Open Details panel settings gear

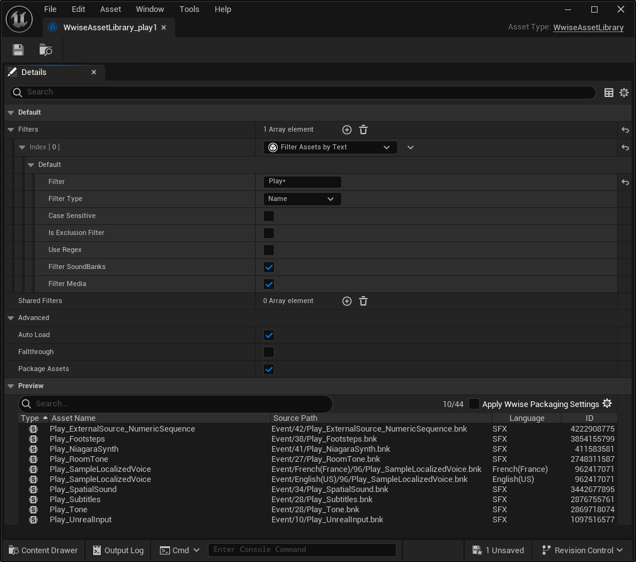click(623, 93)
